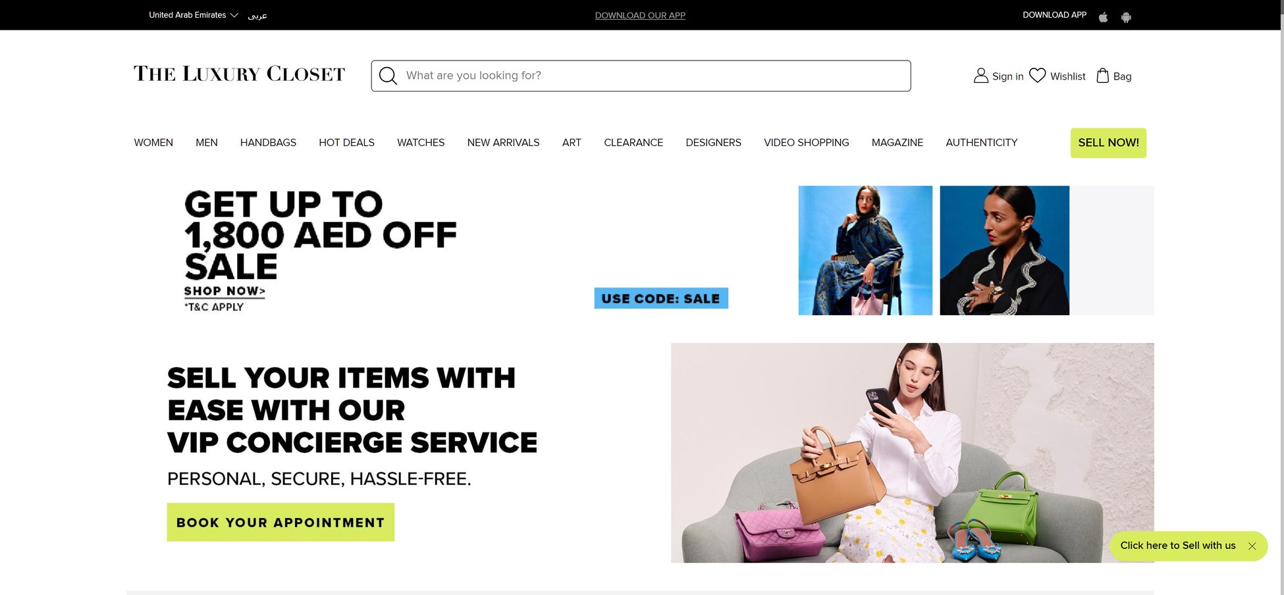Image resolution: width=1284 pixels, height=595 pixels.
Task: Open the WATCHES category menu
Action: pos(421,142)
